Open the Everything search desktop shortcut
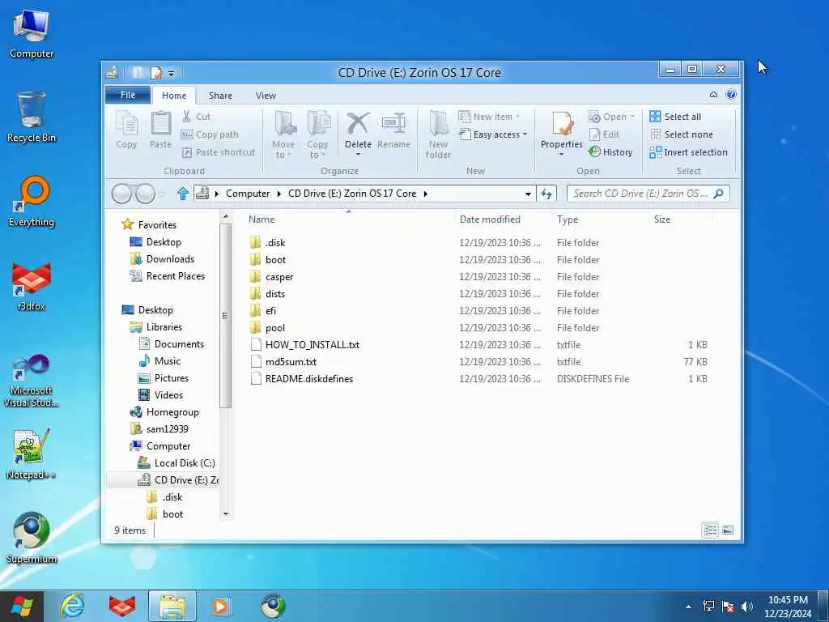 32,202
